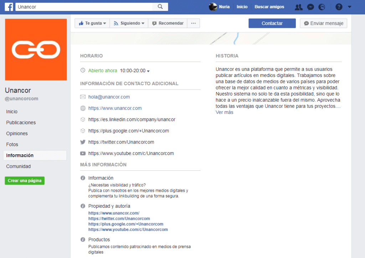The height and width of the screenshot is (258, 365).
Task: Expand the 10:00-20:00 hours dropdown
Action: (135, 71)
